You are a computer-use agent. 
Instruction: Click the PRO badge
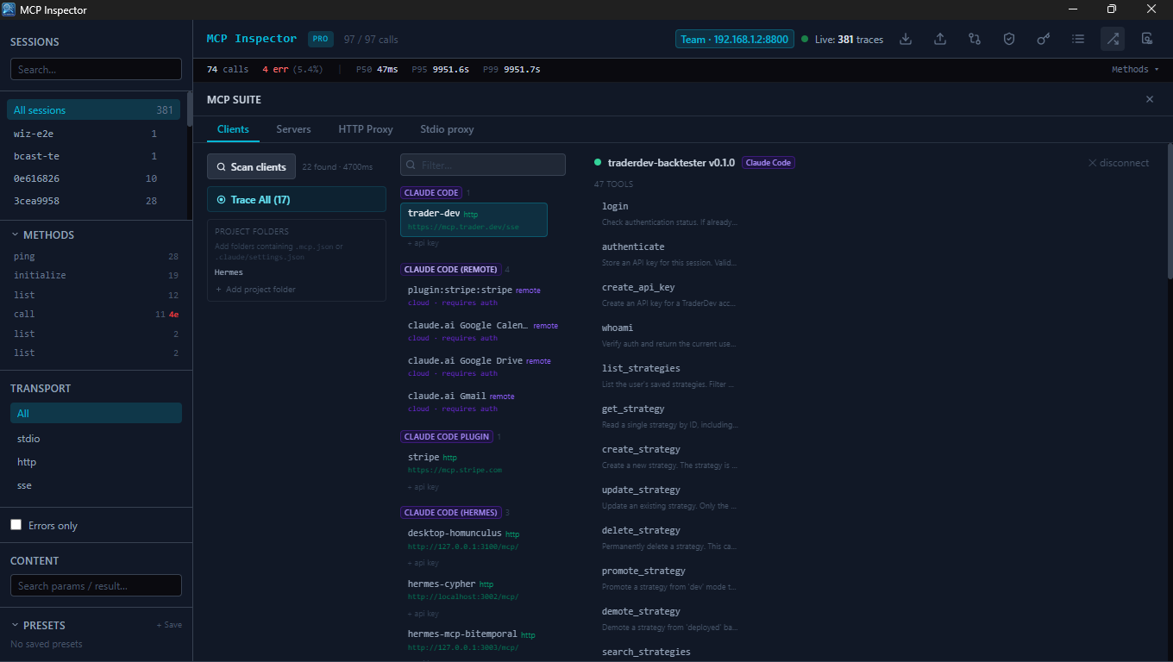(x=321, y=39)
